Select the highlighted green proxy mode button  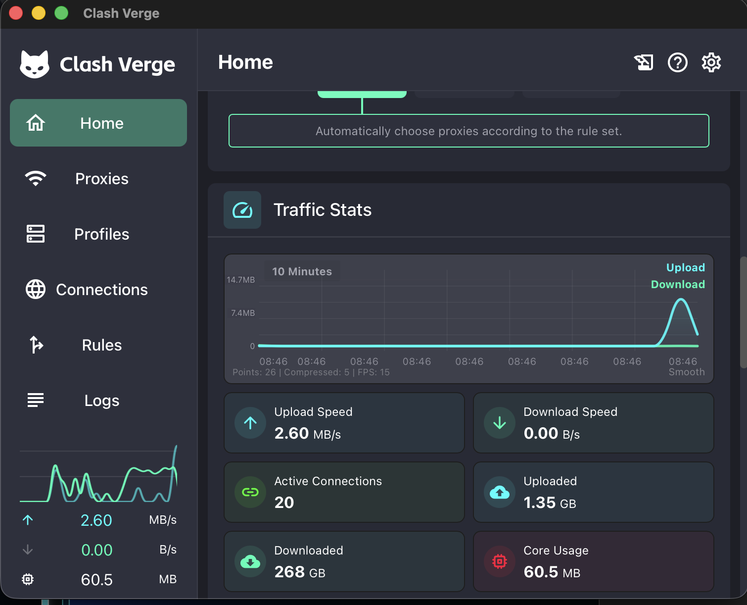(x=362, y=94)
